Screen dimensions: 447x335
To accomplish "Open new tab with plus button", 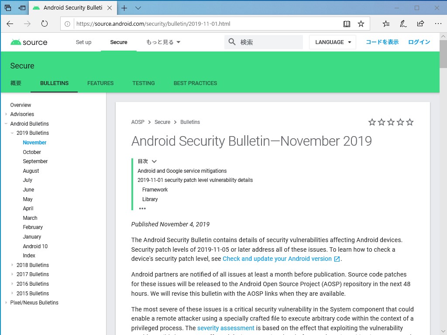I will pyautogui.click(x=124, y=8).
